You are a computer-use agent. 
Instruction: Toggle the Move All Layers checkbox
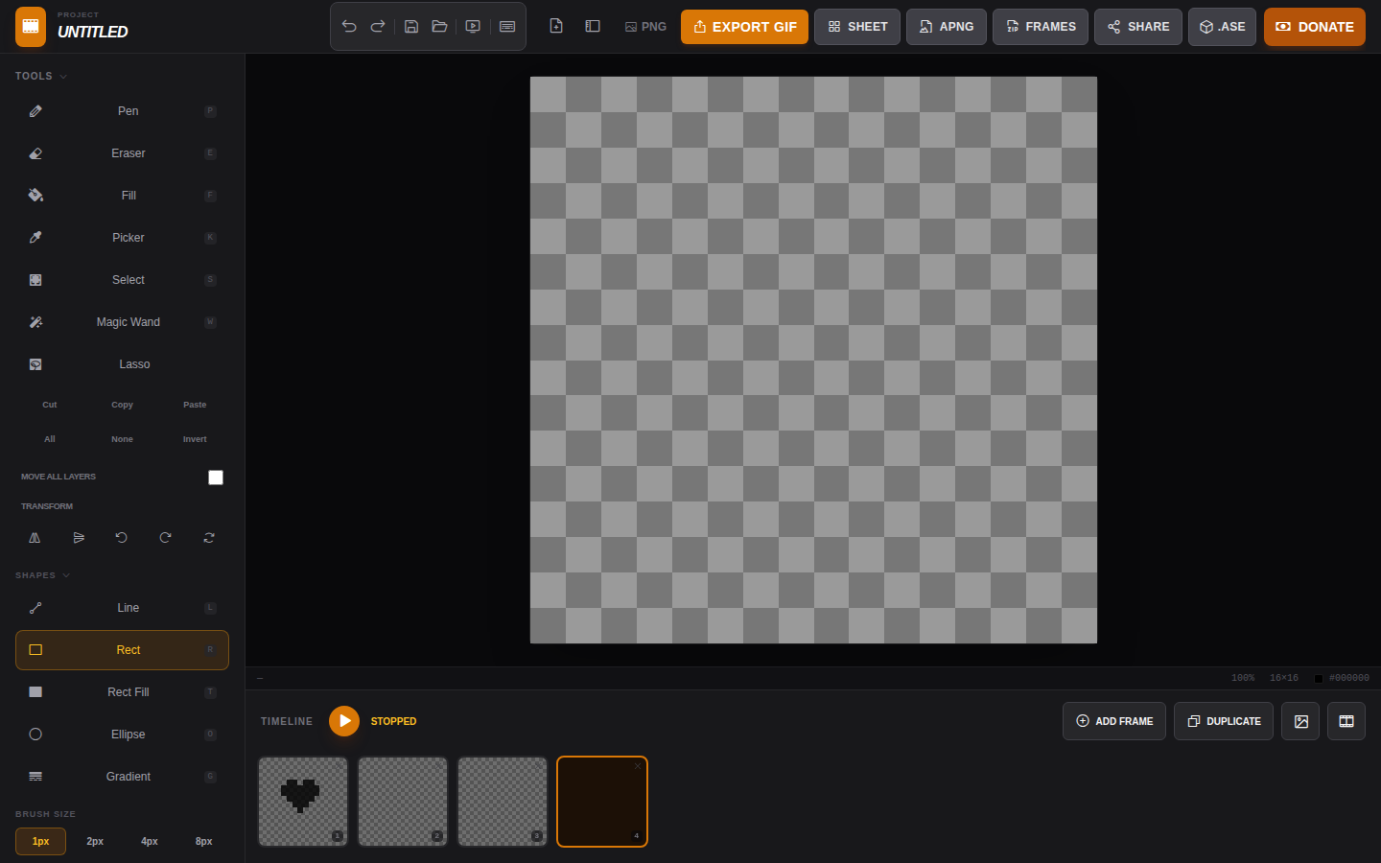[216, 478]
